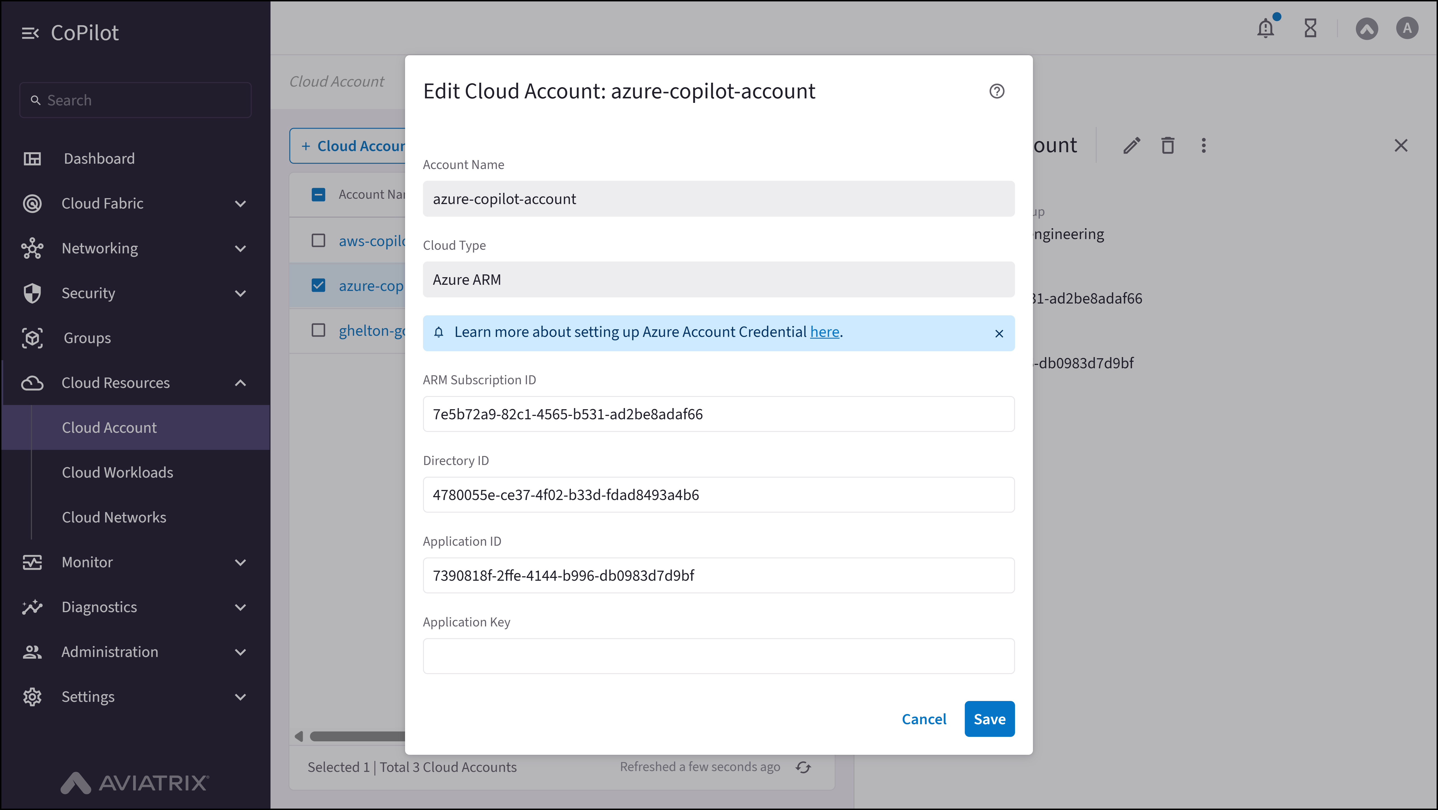
Task: Open the Azure Account Credential here link
Action: click(824, 332)
